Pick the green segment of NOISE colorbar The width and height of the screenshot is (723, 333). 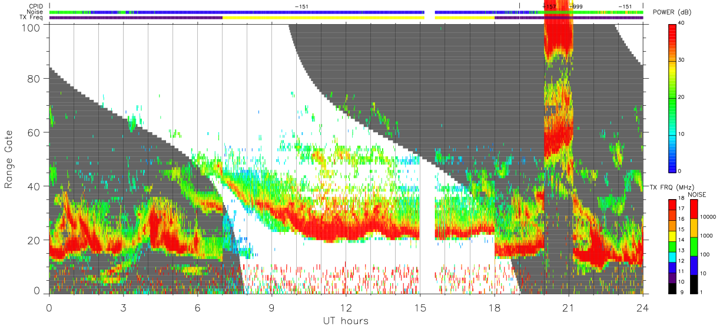694,247
